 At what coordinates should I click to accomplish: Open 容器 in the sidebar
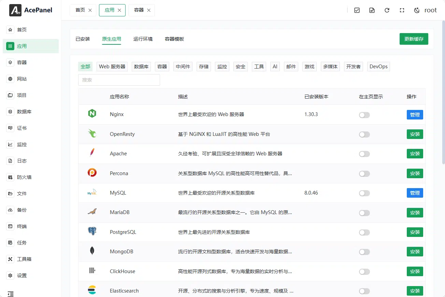31,62
